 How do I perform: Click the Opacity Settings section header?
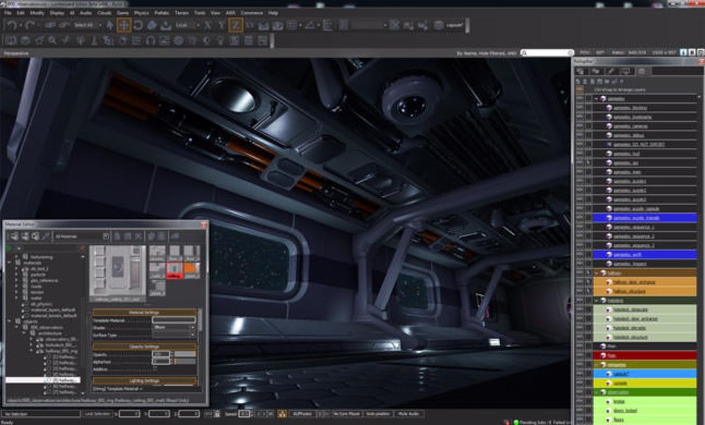coord(144,347)
